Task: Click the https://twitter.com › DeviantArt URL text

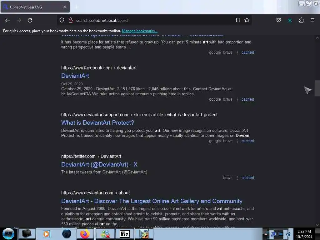Action: tap(91, 156)
